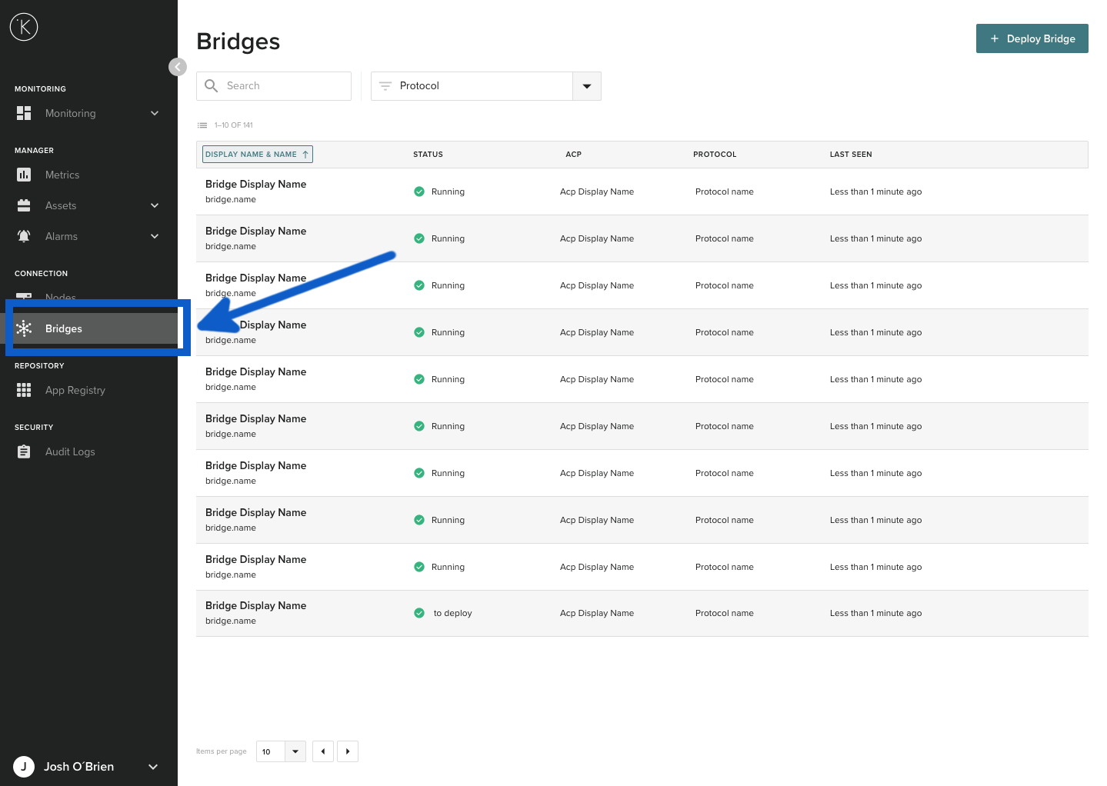Navigate to the Nodes page

click(61, 298)
